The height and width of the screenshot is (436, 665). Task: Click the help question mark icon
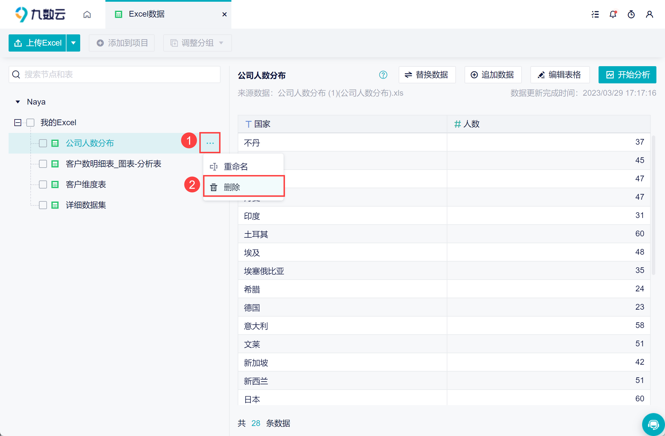pyautogui.click(x=383, y=75)
